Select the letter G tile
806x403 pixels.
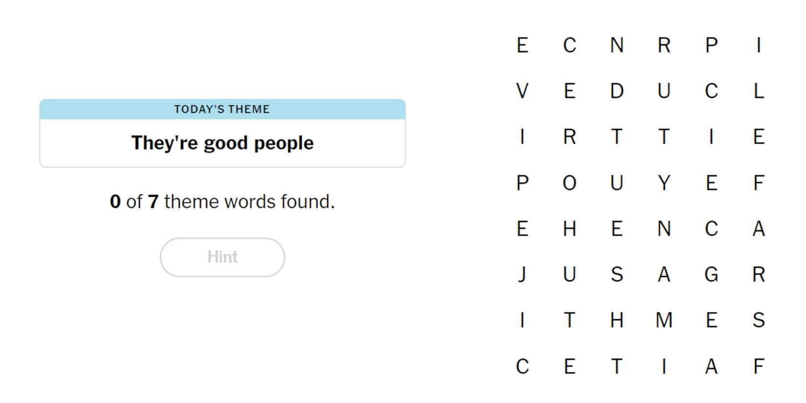(x=711, y=275)
